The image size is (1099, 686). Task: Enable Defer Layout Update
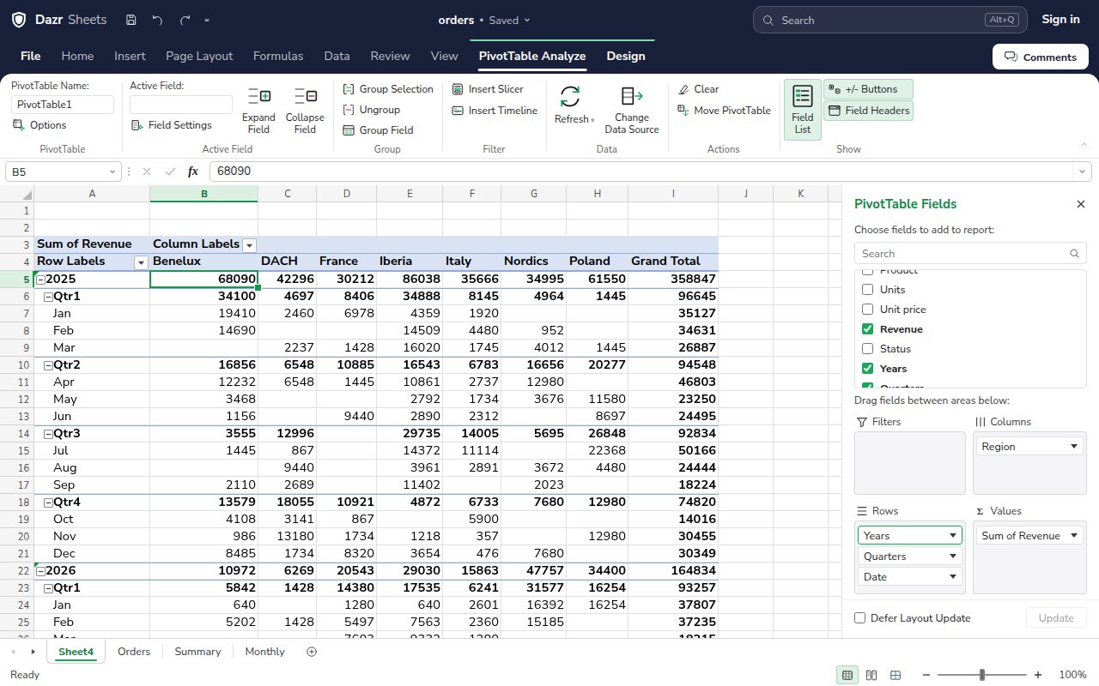(860, 618)
